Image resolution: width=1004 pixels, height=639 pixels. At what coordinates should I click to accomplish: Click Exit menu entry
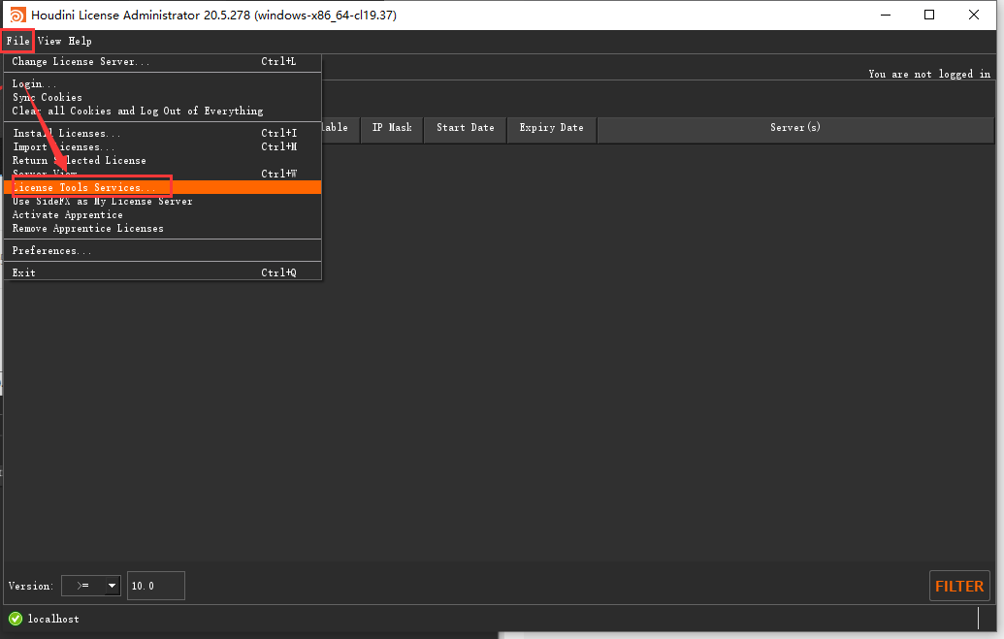(x=163, y=272)
